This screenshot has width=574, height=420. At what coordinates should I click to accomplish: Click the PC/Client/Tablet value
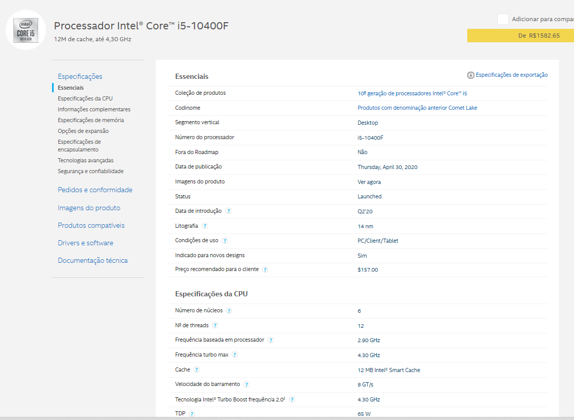pos(378,241)
